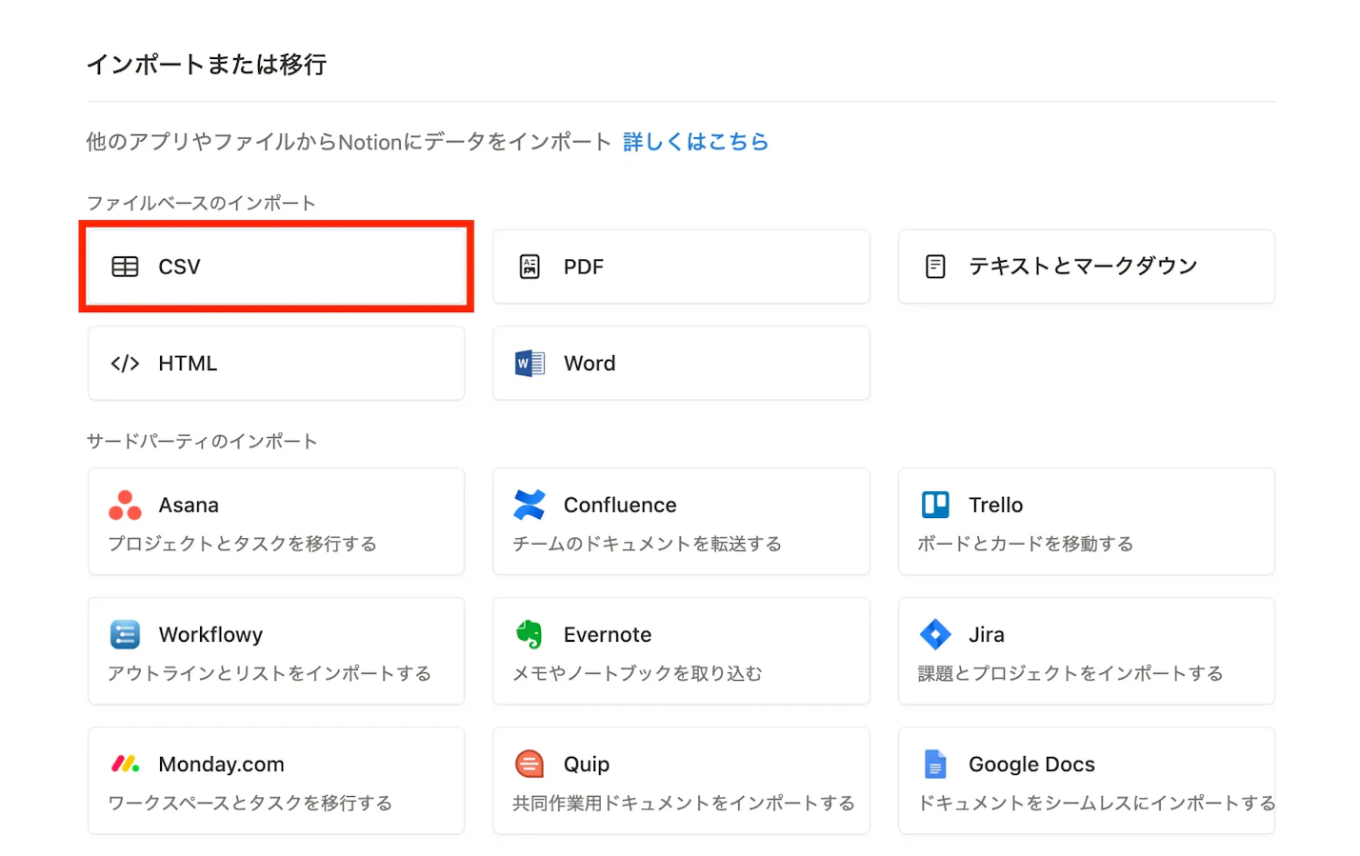This screenshot has width=1360, height=856.
Task: Click the Quip logo icon
Action: pos(530,764)
